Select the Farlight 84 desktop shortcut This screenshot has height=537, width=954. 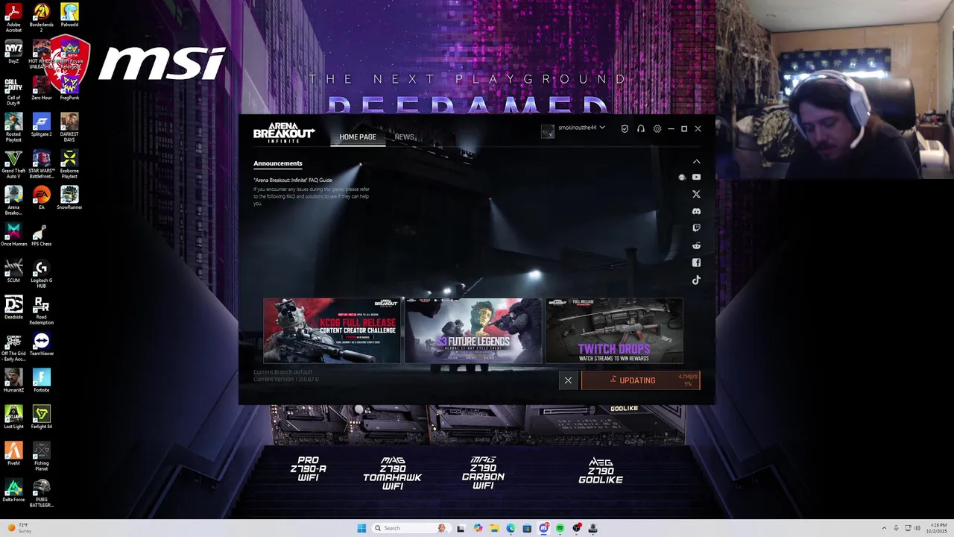point(42,417)
